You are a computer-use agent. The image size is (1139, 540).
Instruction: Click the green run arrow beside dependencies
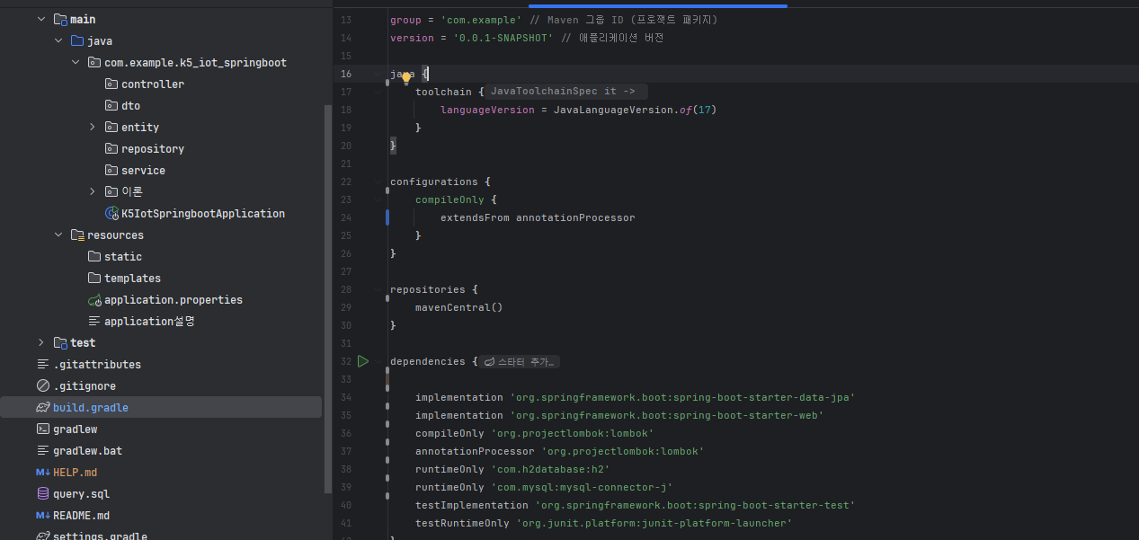tap(363, 361)
